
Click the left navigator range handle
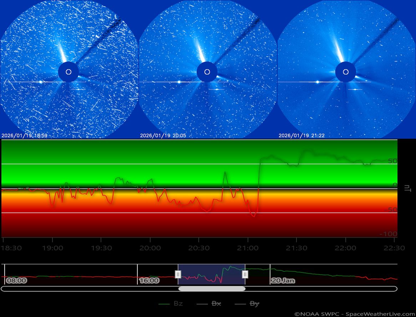coord(178,274)
